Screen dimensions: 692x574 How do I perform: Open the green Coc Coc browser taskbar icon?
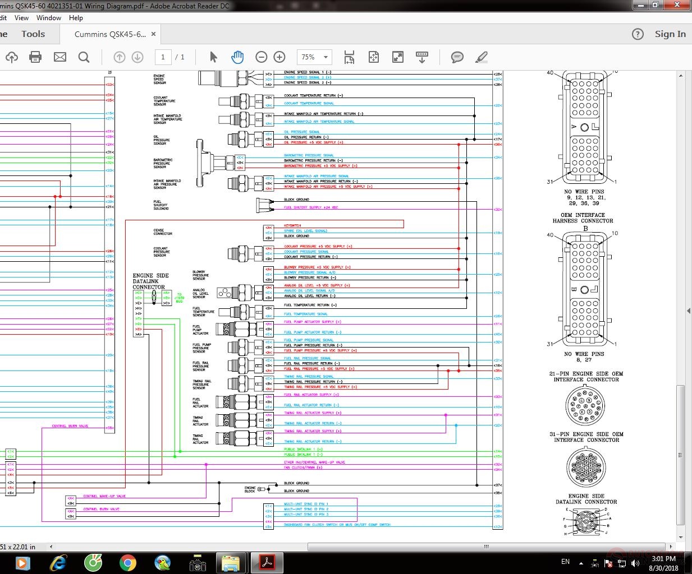click(x=93, y=563)
